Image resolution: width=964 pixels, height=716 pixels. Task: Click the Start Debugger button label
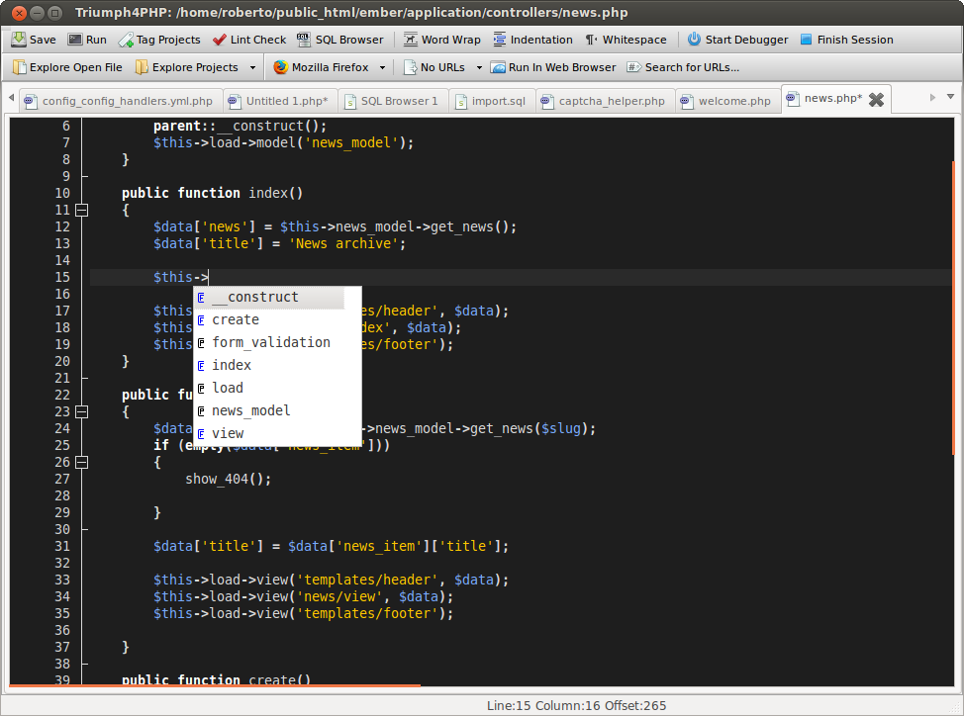tap(746, 40)
